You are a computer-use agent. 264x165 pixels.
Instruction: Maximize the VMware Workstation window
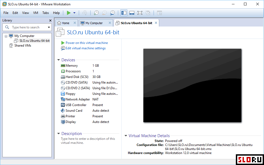pyautogui.click(x=245, y=4)
